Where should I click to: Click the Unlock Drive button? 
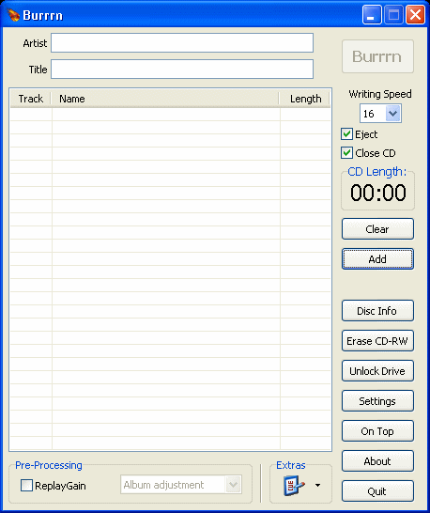coord(377,371)
